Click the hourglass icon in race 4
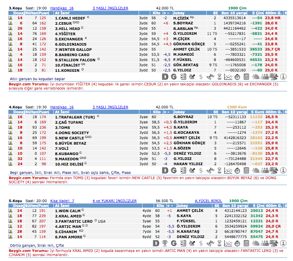The height and width of the screenshot is (261, 293). point(219,170)
